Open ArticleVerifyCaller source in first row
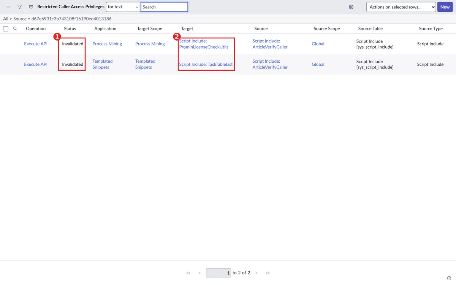456x285 pixels. point(270,44)
